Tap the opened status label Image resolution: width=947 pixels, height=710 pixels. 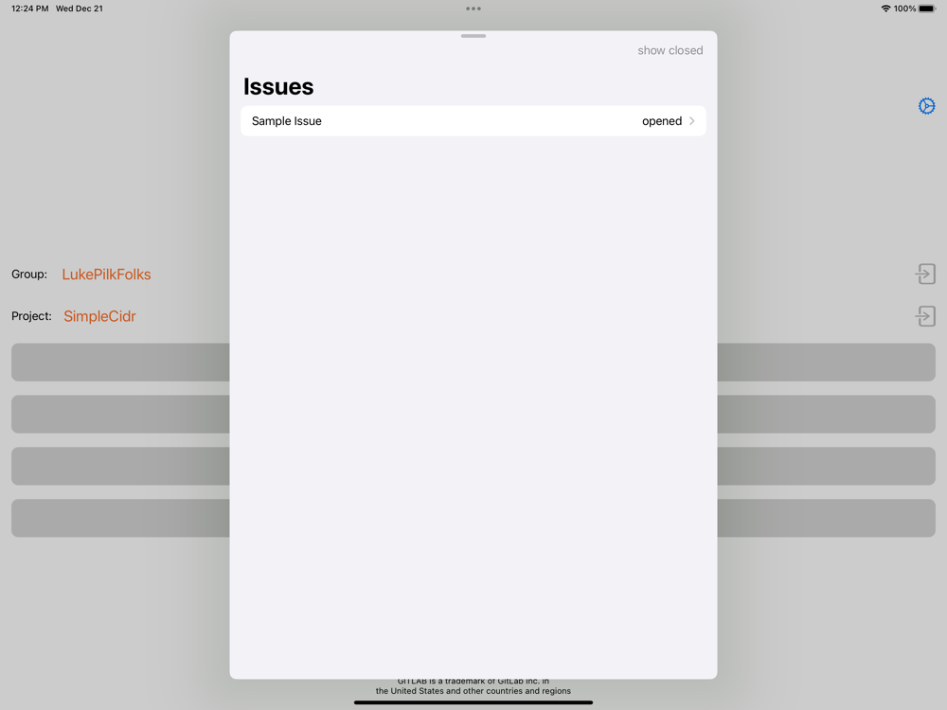click(661, 121)
